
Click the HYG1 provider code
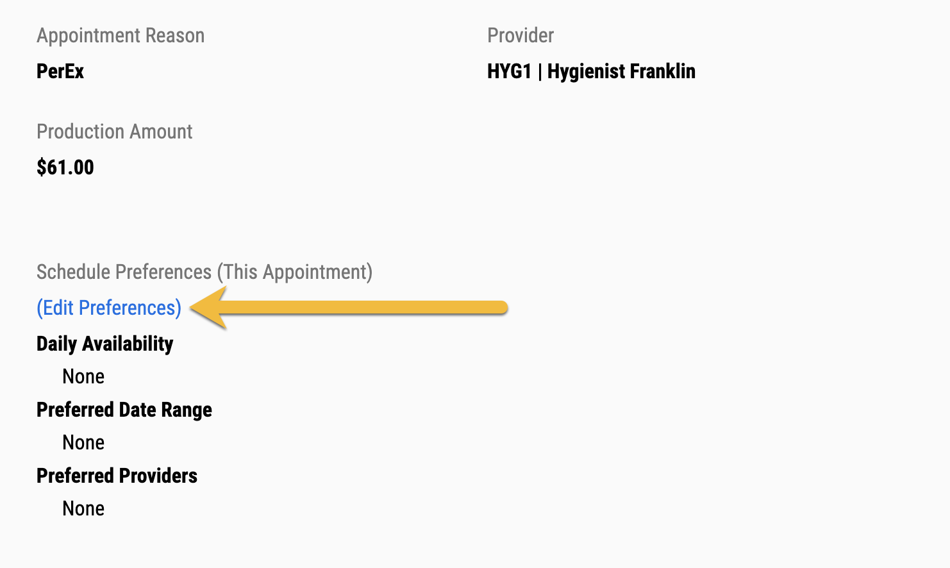point(510,71)
